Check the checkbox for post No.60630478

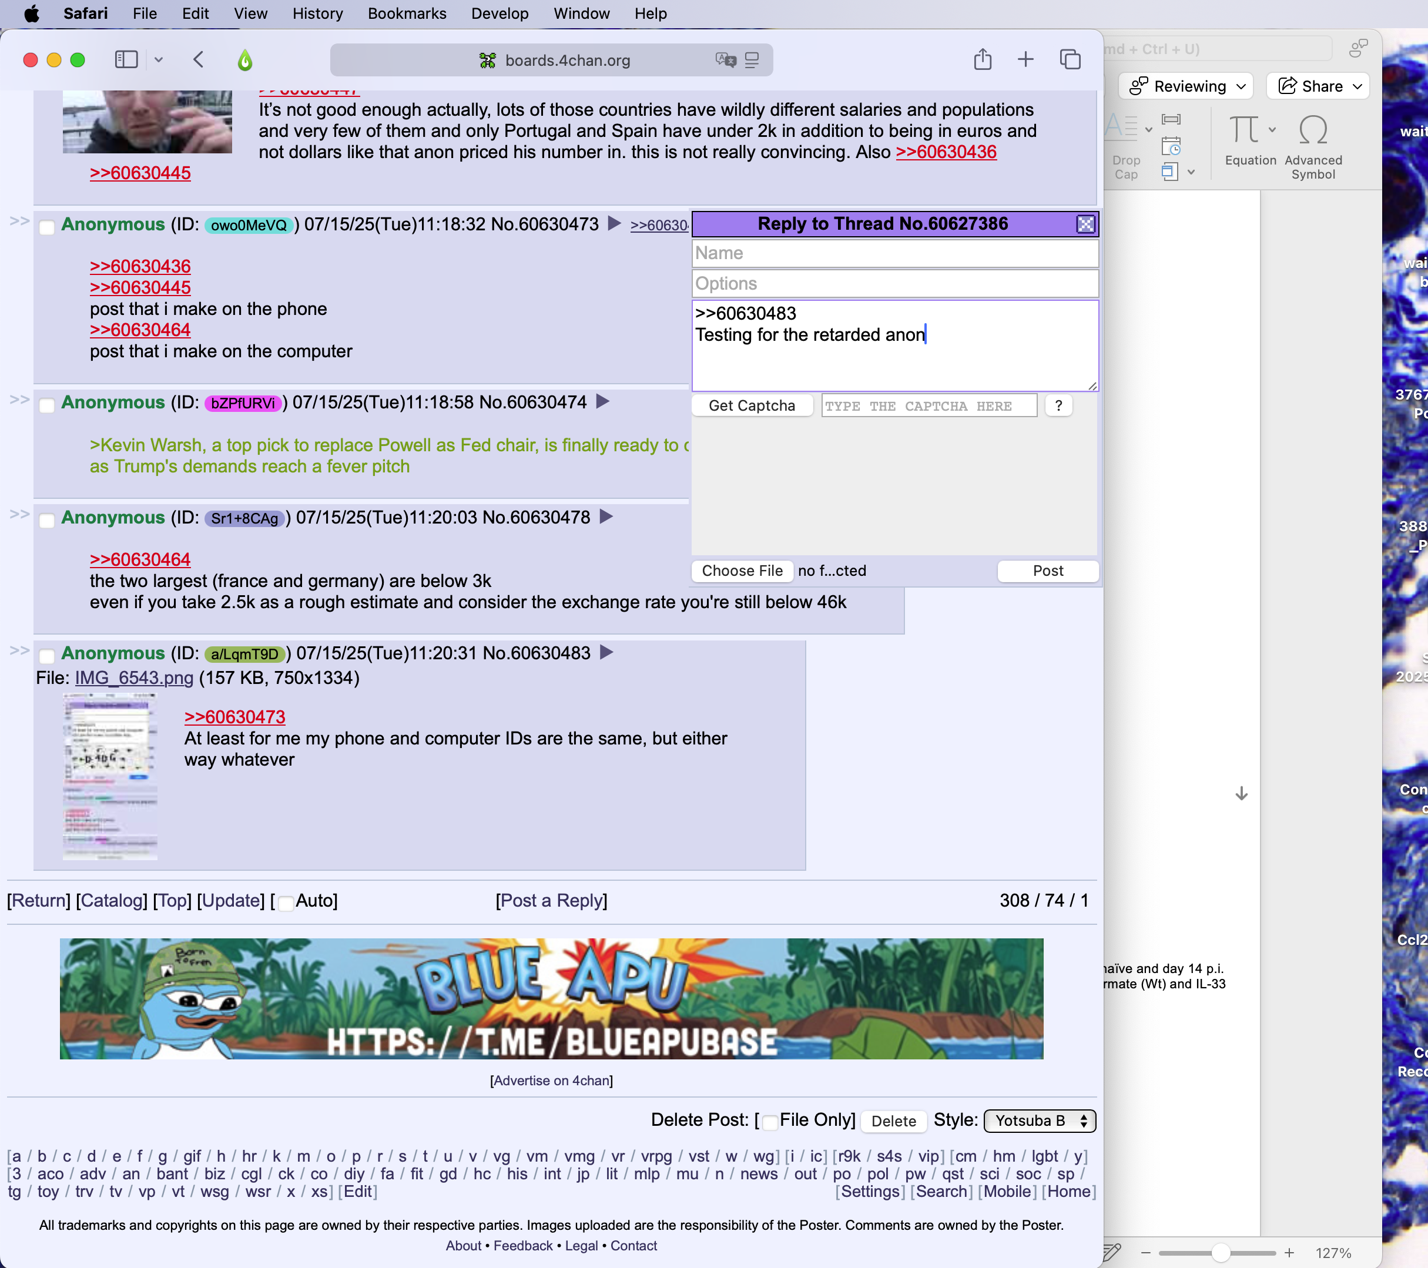pyautogui.click(x=47, y=521)
